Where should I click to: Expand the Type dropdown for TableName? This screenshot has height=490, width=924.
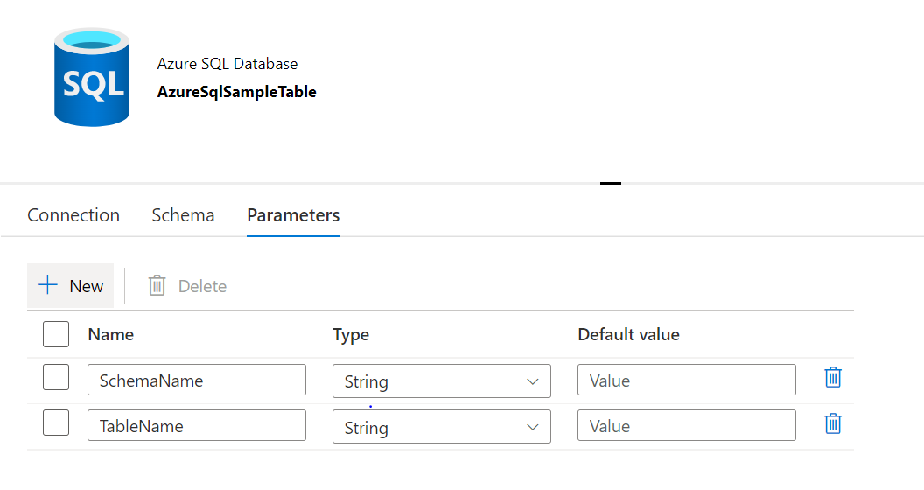441,427
